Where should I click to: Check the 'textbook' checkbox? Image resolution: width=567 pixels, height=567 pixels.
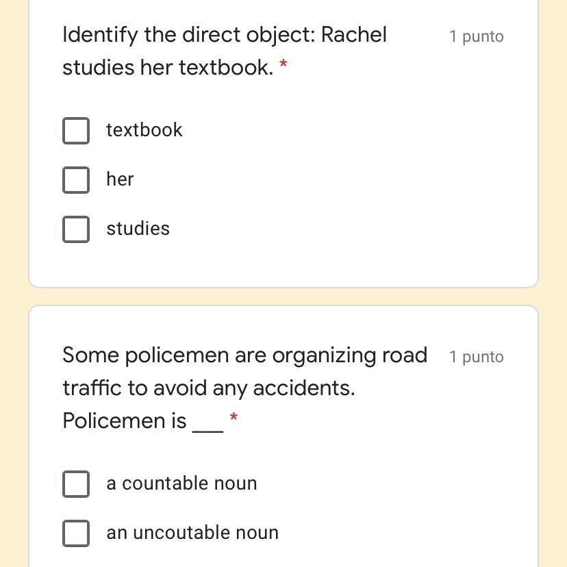point(76,131)
